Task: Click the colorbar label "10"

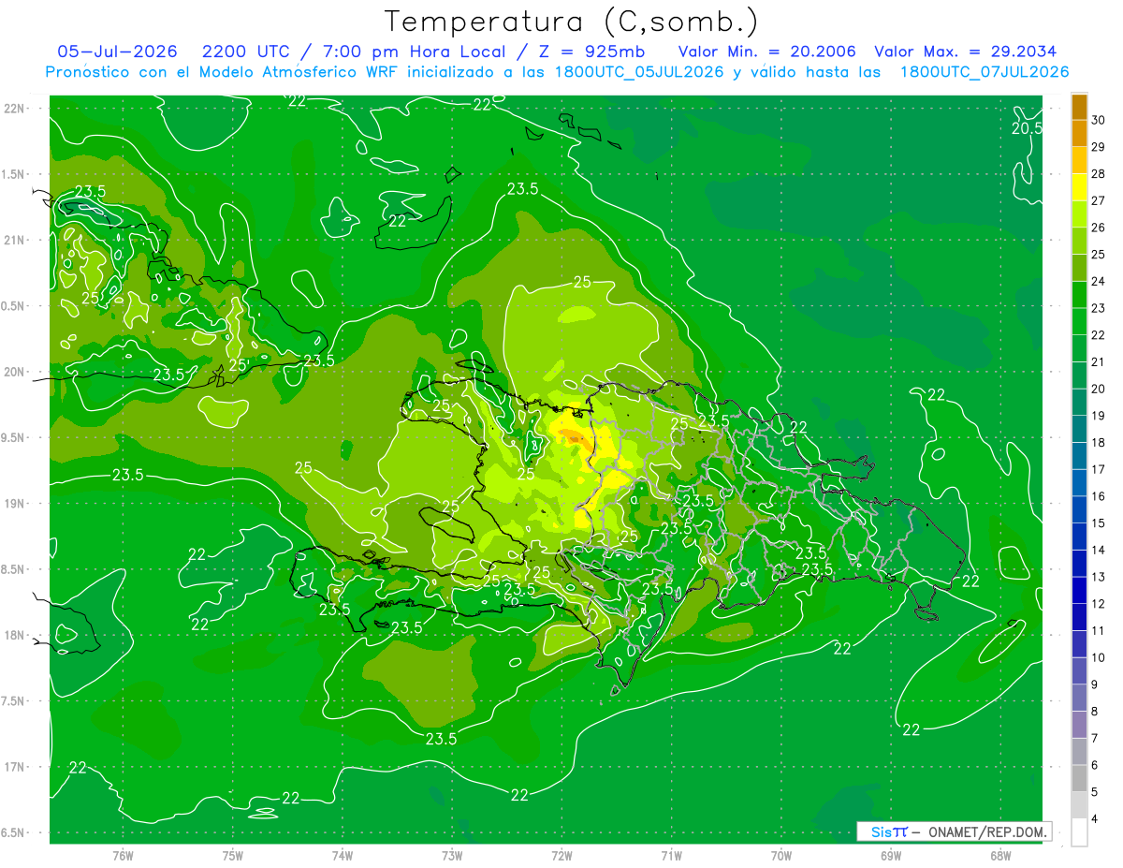Action: pos(1099,658)
